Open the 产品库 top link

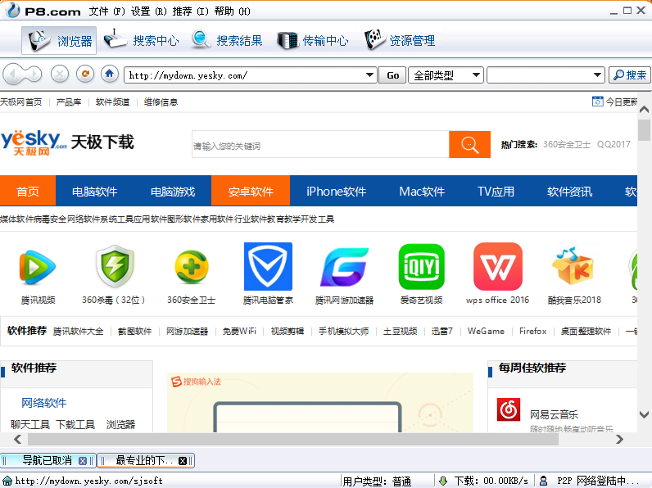[69, 102]
